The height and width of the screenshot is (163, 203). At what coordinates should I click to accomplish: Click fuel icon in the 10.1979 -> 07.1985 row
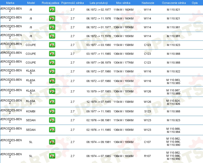52,91
